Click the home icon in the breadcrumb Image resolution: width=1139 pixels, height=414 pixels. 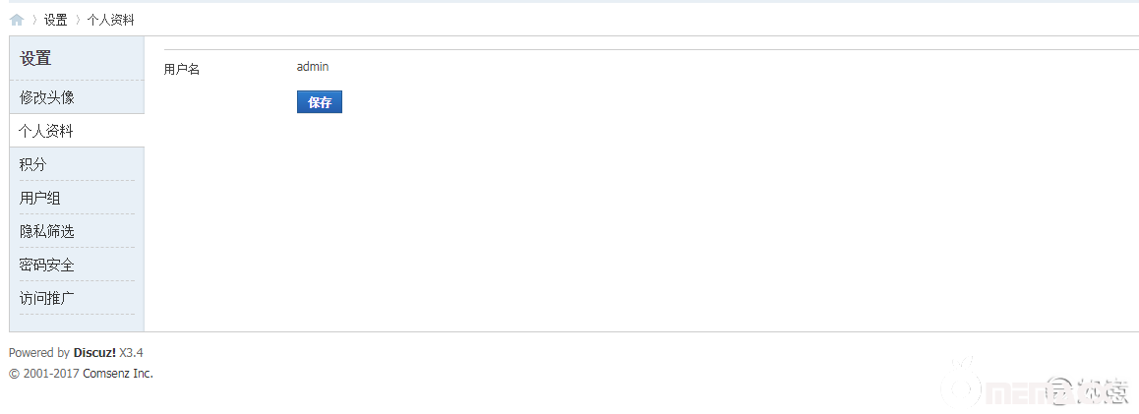coord(17,20)
